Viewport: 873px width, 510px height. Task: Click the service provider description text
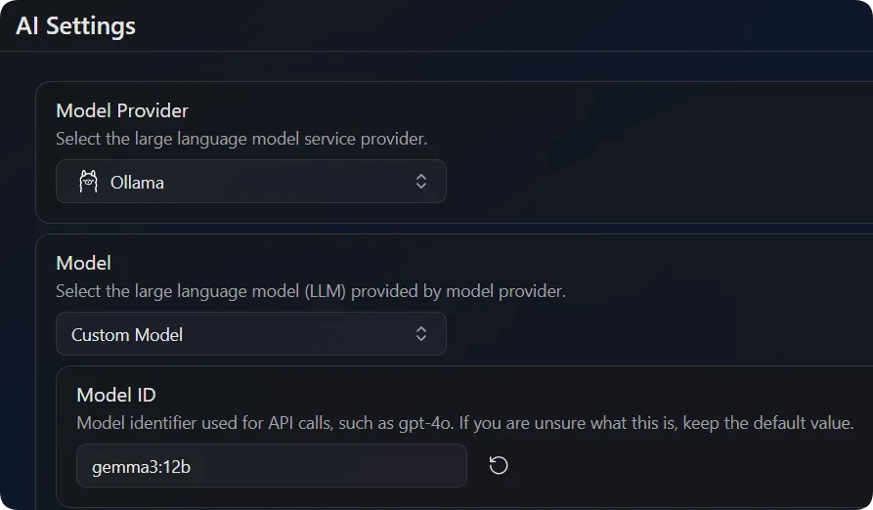[x=241, y=139]
